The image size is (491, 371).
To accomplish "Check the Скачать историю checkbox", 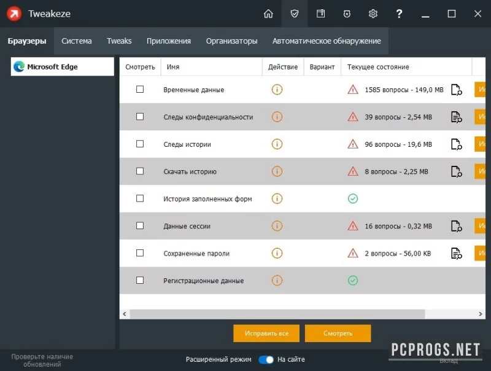I will pos(140,171).
